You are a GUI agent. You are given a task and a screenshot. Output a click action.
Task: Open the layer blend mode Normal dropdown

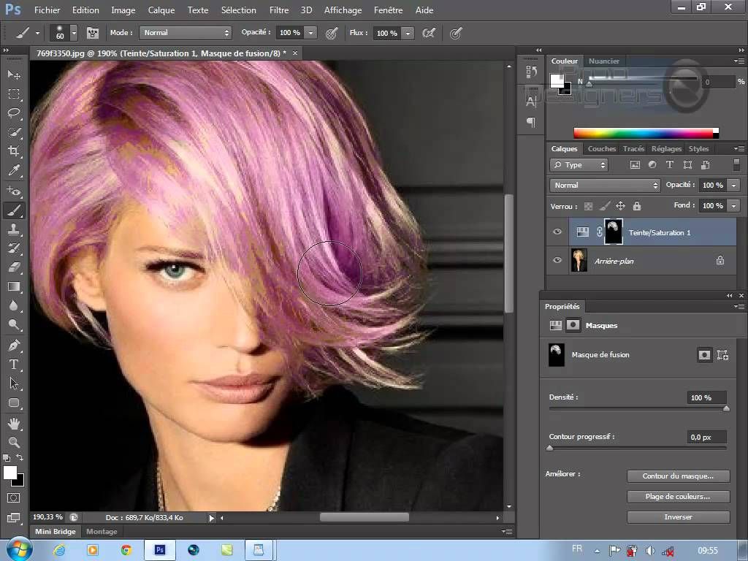605,186
